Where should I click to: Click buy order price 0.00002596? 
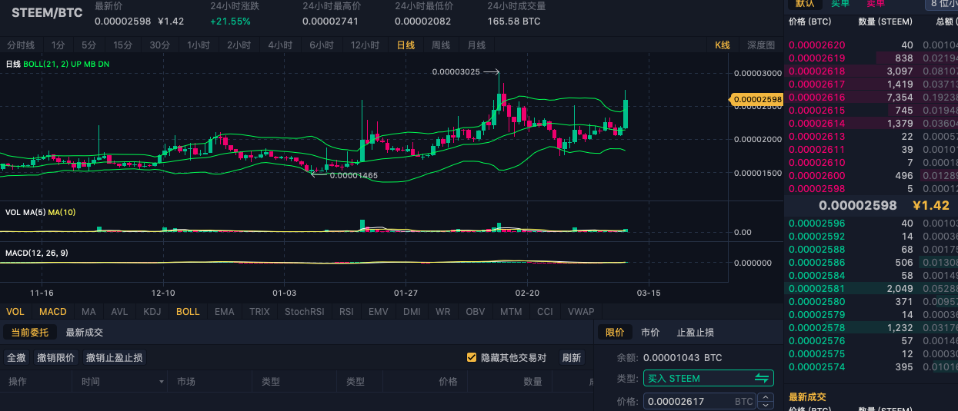[x=816, y=224]
